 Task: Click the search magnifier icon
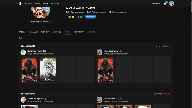tap(52, 4)
